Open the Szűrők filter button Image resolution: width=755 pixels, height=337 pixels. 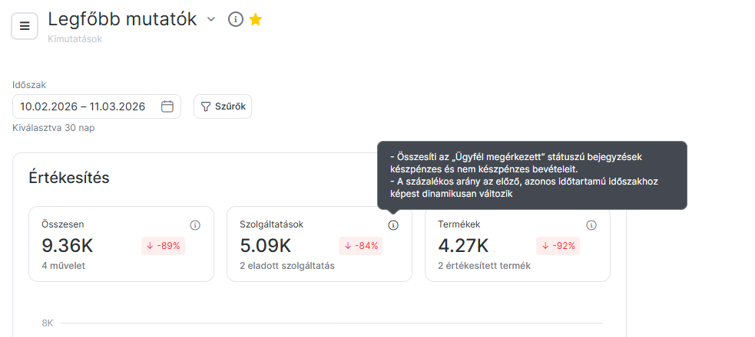223,106
